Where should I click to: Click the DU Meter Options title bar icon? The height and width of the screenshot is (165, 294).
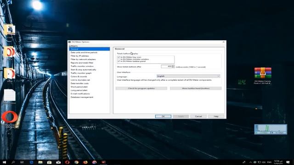(x=69, y=42)
